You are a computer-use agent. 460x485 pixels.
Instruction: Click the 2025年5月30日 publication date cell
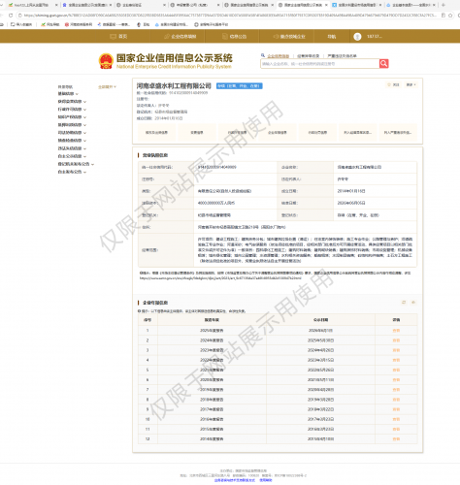(x=320, y=340)
